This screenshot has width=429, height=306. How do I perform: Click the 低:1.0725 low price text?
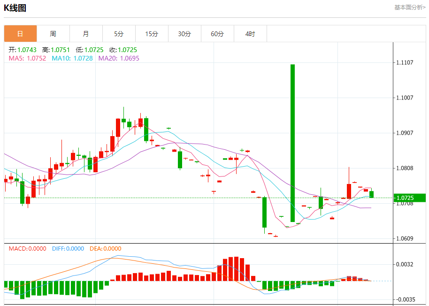(x=90, y=50)
